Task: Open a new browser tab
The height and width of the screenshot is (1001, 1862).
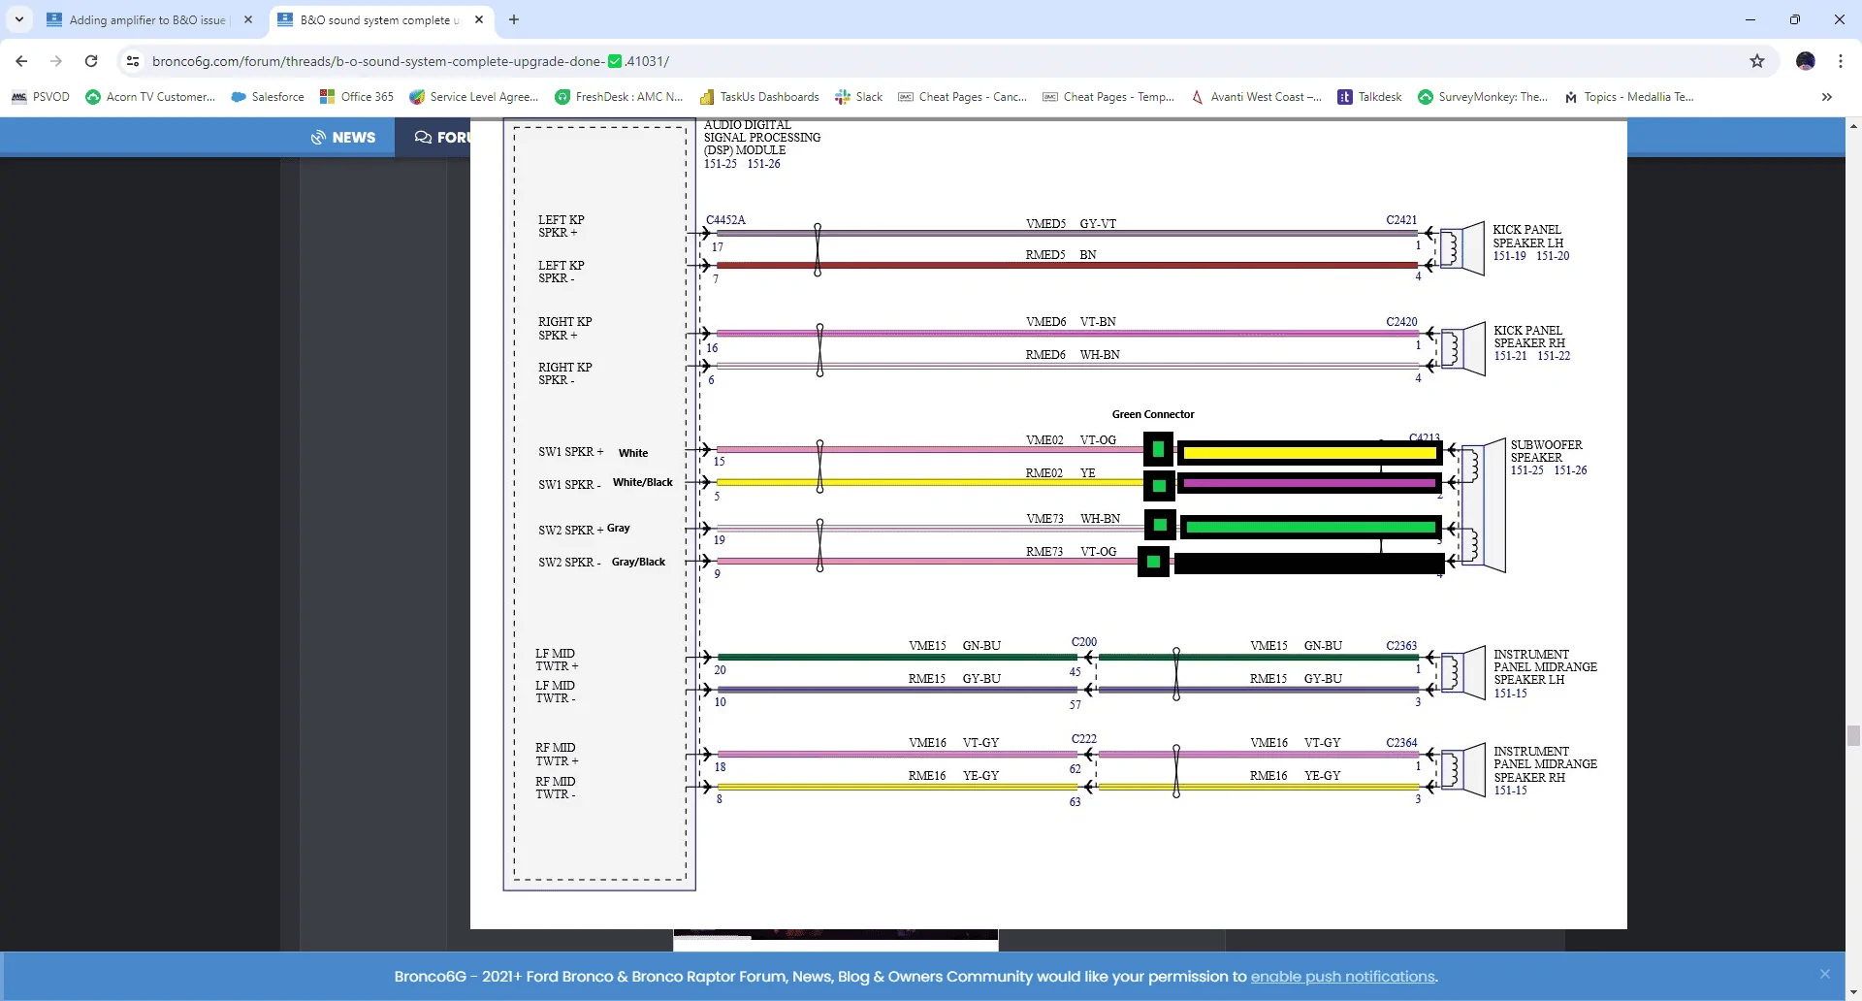Action: click(x=514, y=19)
